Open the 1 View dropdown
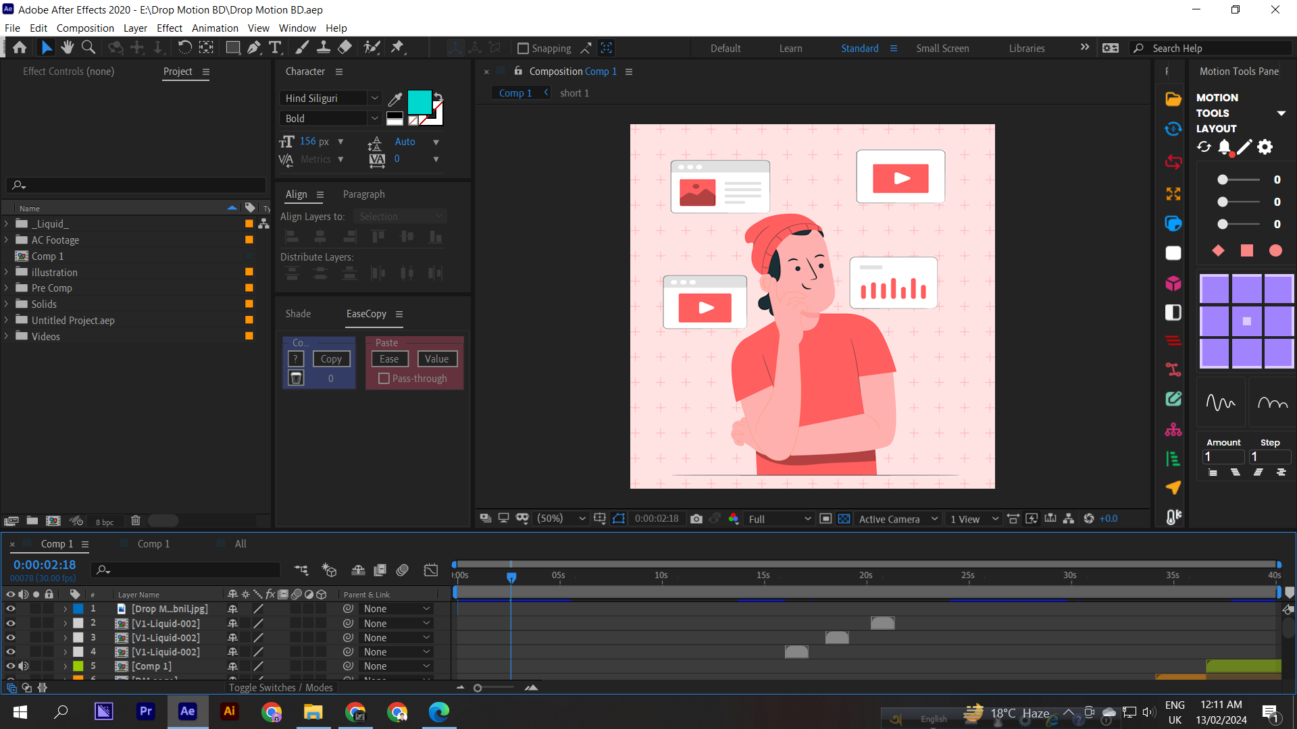 (974, 519)
